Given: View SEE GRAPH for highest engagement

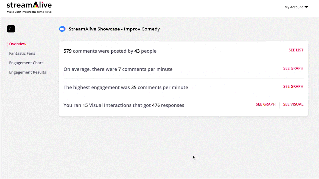Looking at the screenshot, I should (x=293, y=86).
